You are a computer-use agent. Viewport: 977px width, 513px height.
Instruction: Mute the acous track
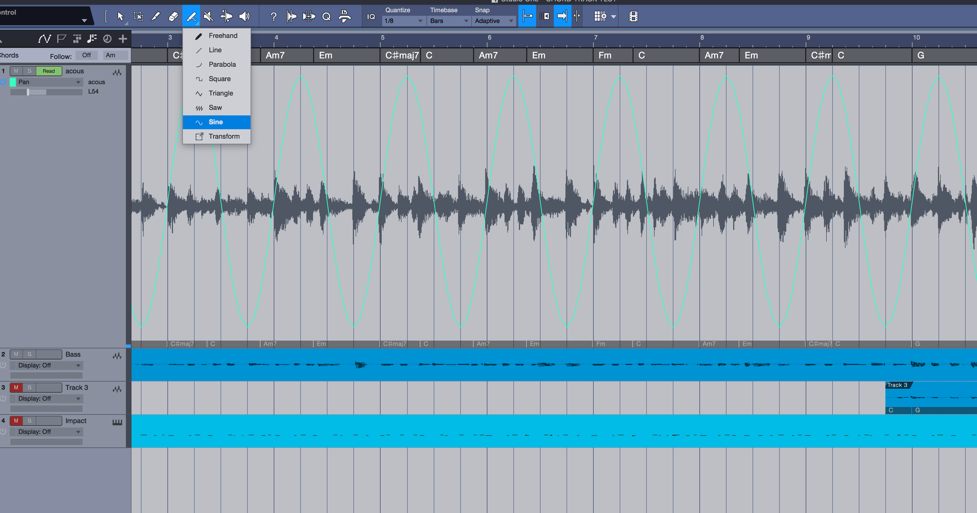tap(16, 71)
